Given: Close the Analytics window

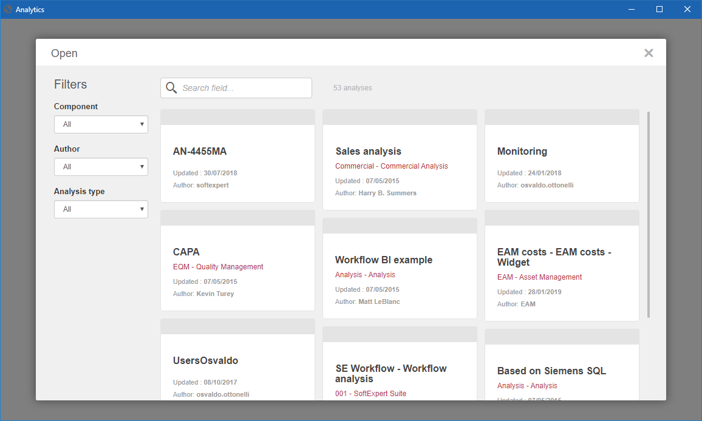Looking at the screenshot, I should [687, 9].
